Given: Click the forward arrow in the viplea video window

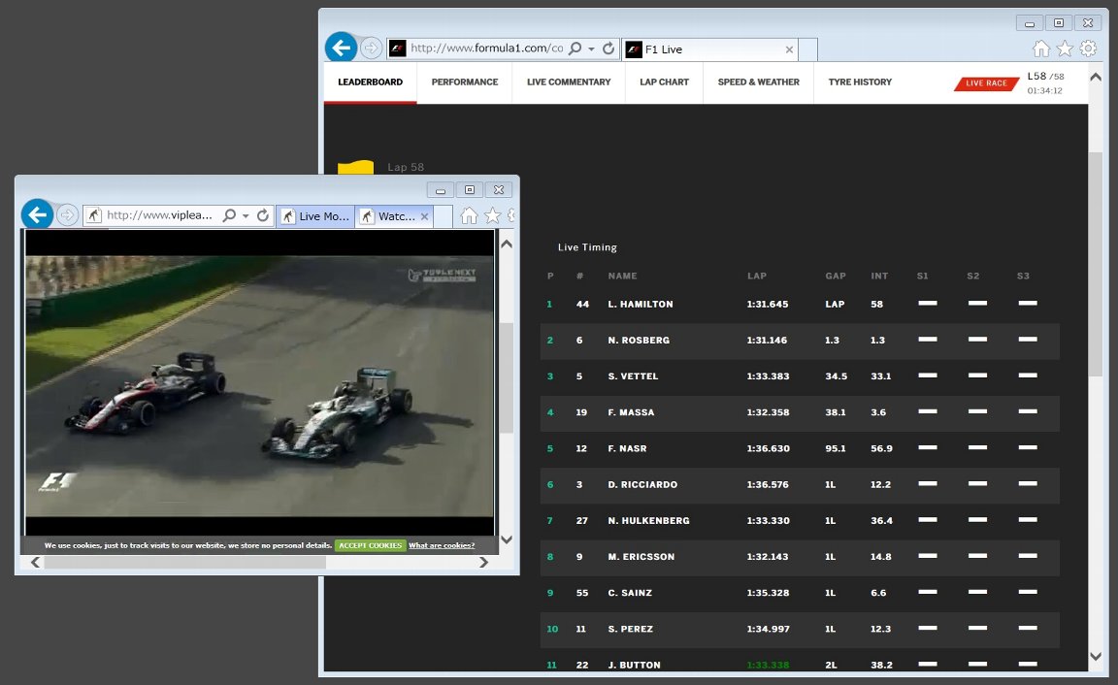Looking at the screenshot, I should point(67,214).
